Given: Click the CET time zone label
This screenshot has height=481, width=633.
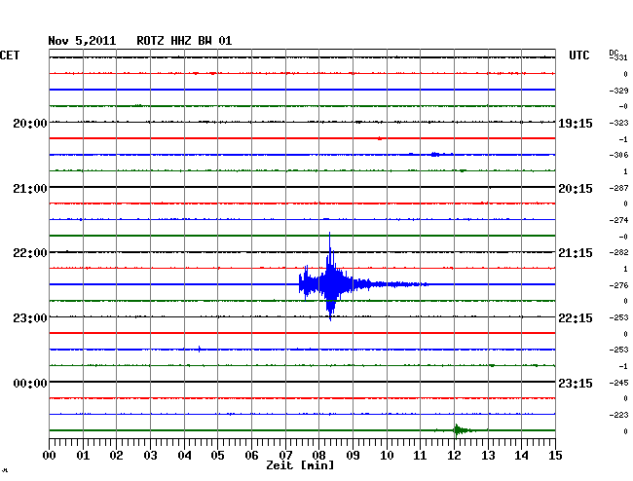Looking at the screenshot, I should coord(10,55).
